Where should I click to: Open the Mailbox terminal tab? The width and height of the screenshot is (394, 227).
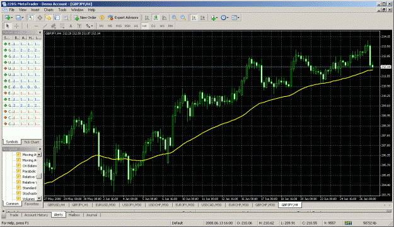coord(74,215)
